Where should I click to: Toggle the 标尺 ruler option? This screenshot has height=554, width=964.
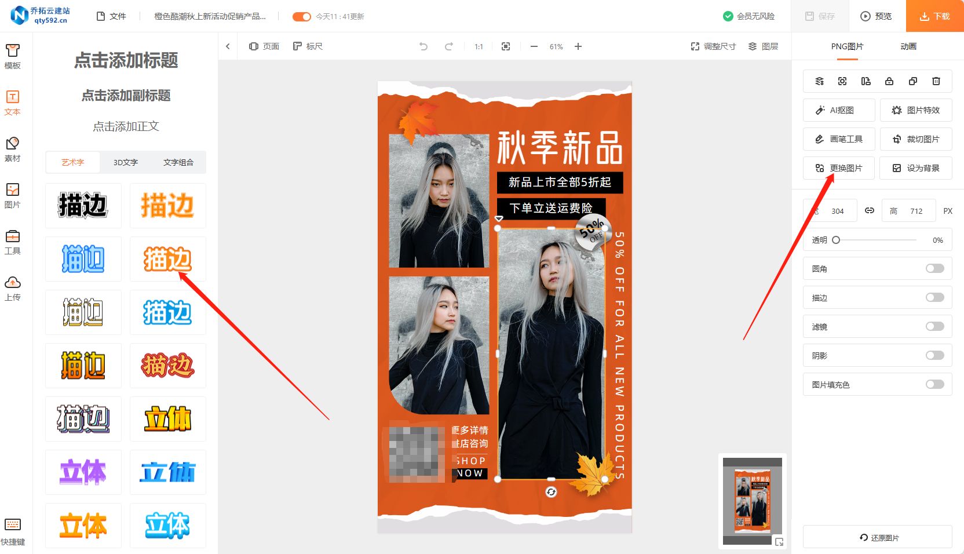(308, 46)
